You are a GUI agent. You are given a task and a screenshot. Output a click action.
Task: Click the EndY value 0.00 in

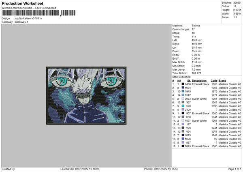[196, 58]
